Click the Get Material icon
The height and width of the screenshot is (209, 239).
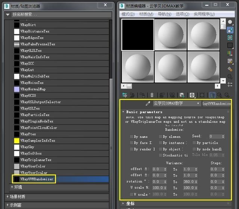125,95
